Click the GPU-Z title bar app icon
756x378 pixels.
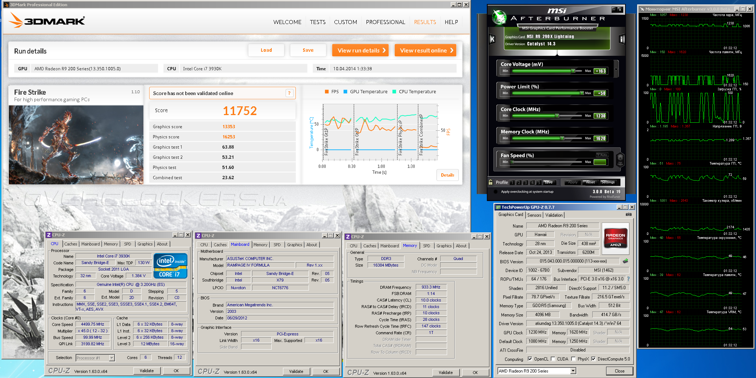click(498, 207)
